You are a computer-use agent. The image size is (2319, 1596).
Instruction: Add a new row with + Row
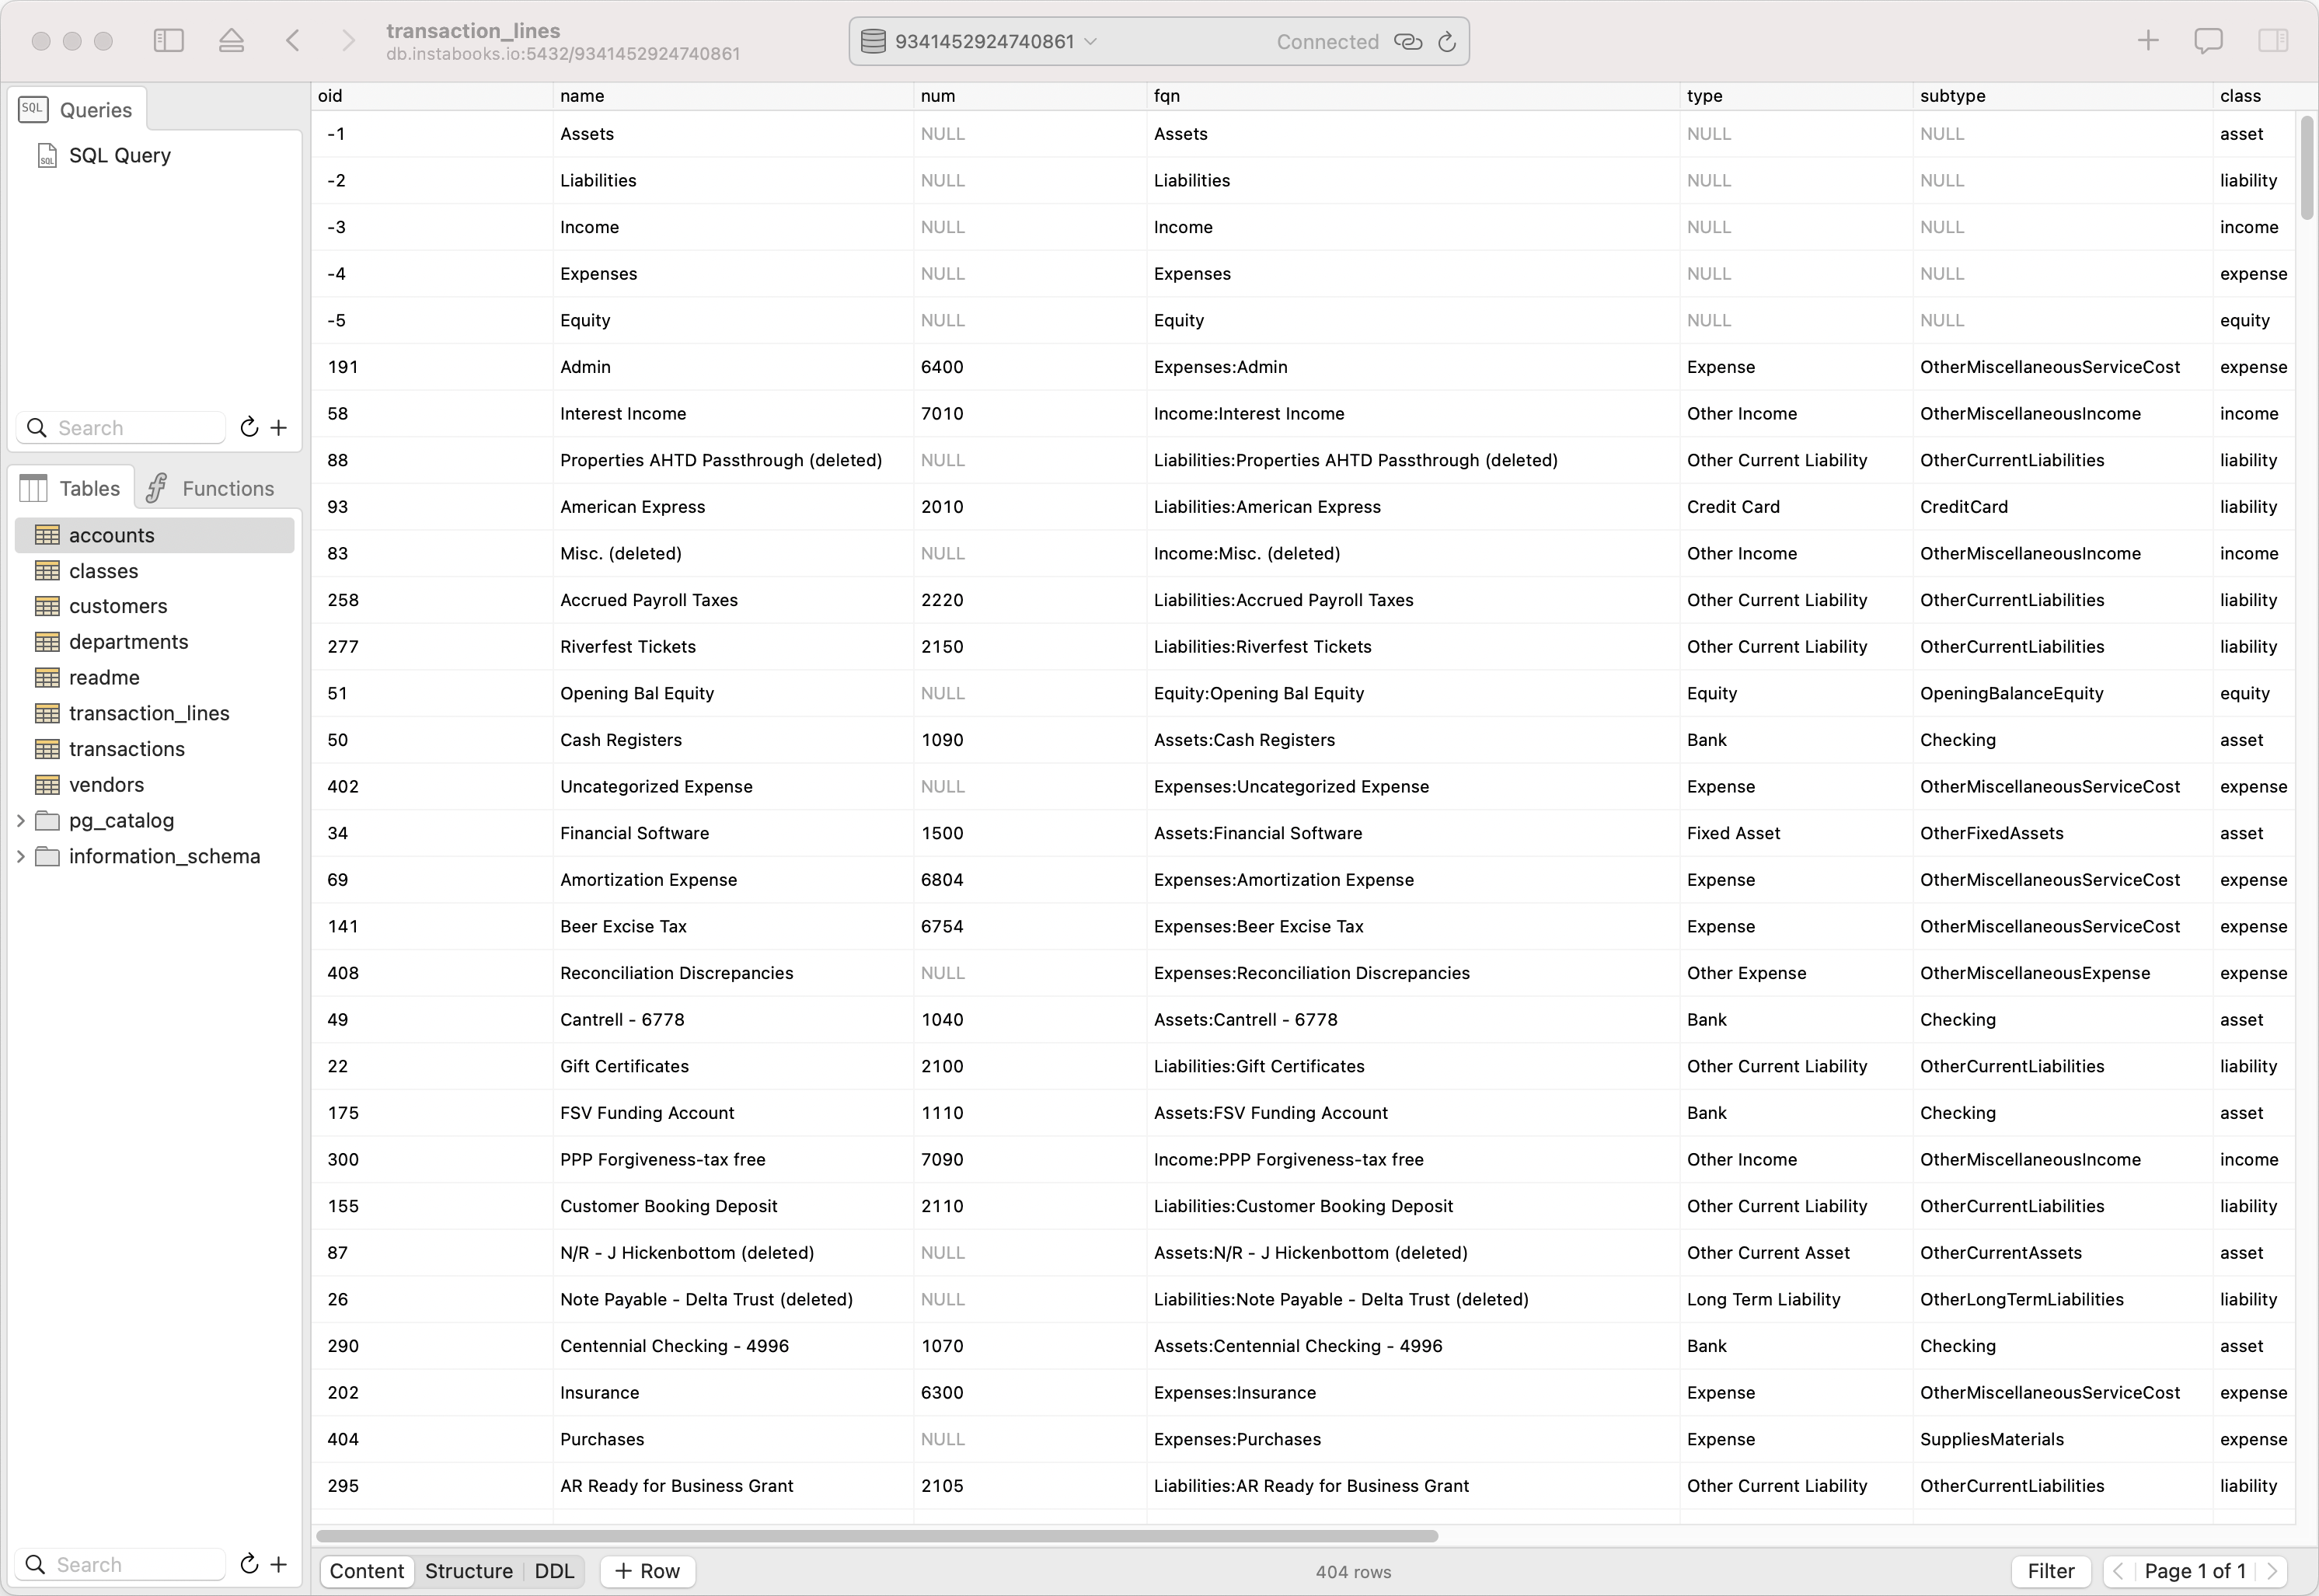[x=647, y=1571]
